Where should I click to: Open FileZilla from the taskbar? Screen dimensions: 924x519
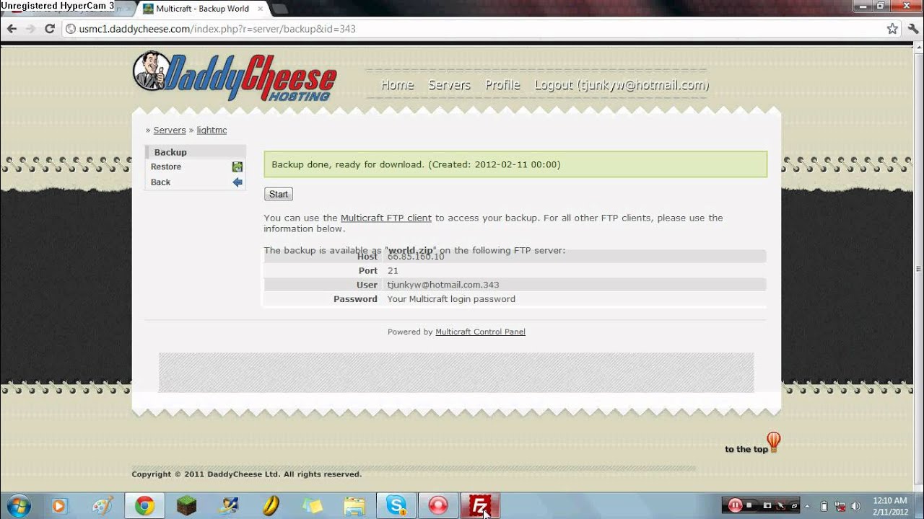[480, 506]
